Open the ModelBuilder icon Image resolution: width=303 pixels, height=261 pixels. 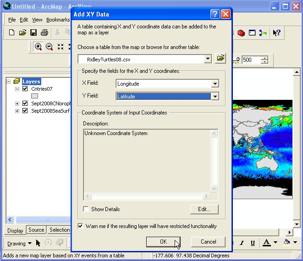tap(263, 33)
